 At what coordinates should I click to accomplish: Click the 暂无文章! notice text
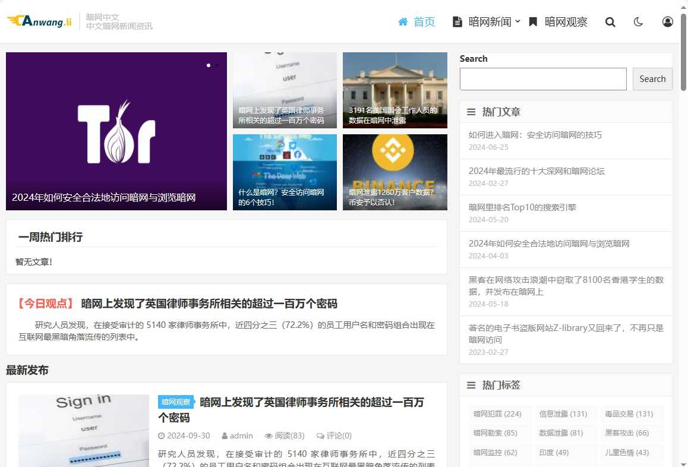(x=34, y=262)
